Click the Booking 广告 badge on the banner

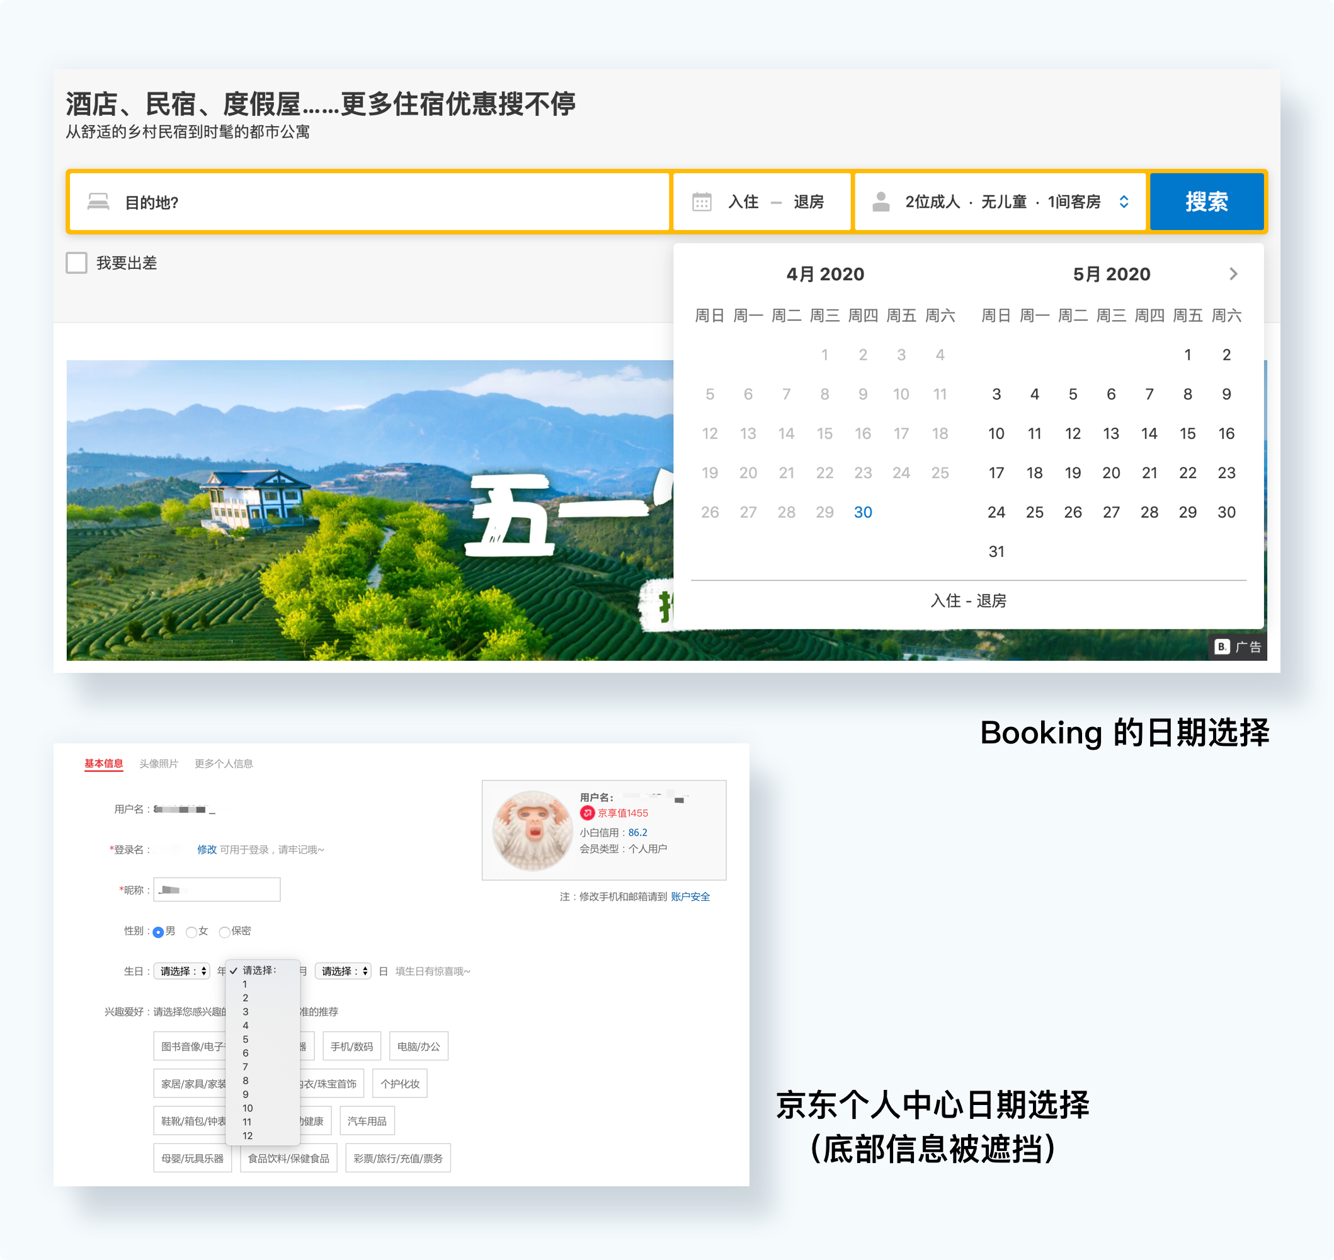(x=1238, y=647)
